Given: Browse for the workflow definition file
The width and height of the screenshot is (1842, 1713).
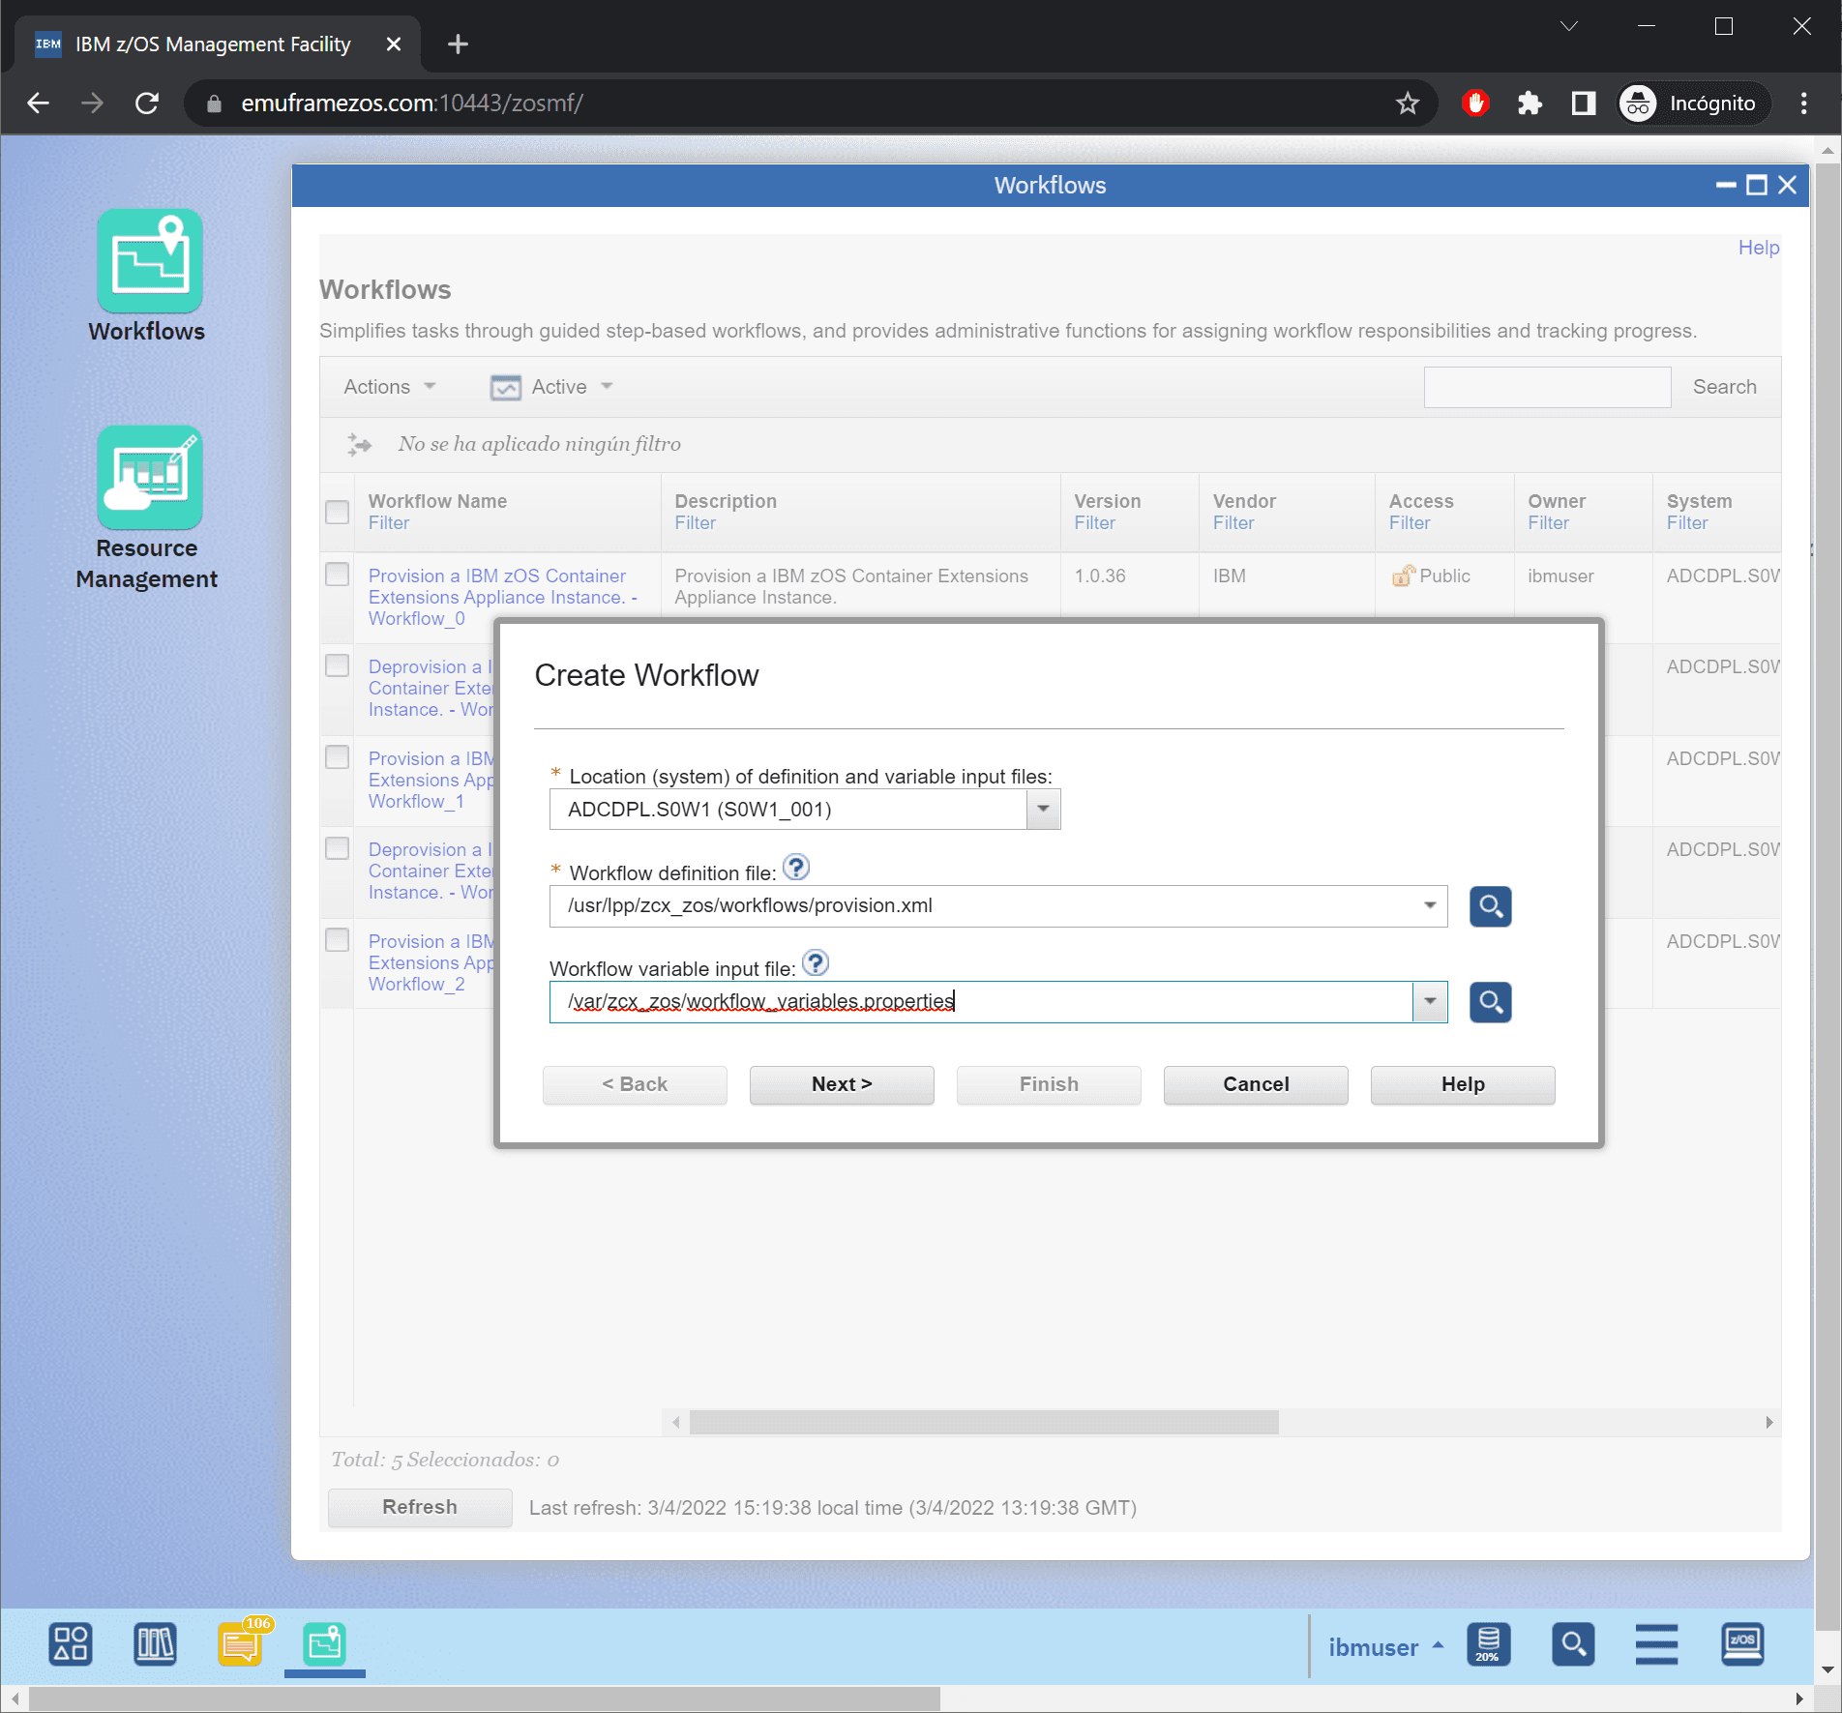Looking at the screenshot, I should pyautogui.click(x=1490, y=906).
